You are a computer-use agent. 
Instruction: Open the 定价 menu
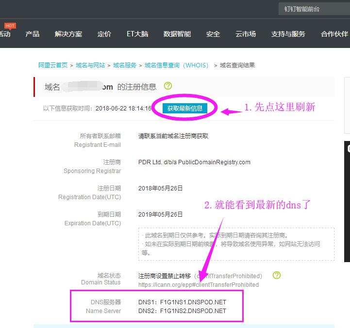(x=104, y=34)
